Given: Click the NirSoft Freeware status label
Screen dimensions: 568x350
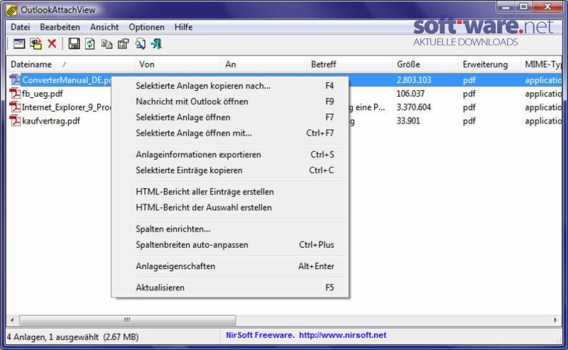Looking at the screenshot, I should tap(260, 335).
